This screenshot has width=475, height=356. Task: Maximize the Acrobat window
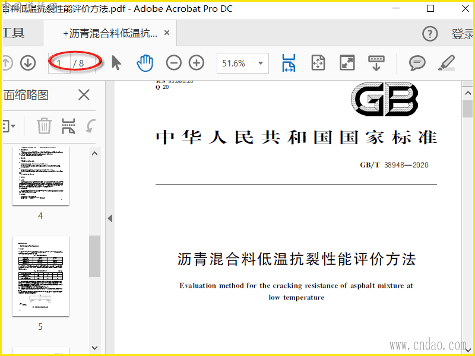coord(430,8)
